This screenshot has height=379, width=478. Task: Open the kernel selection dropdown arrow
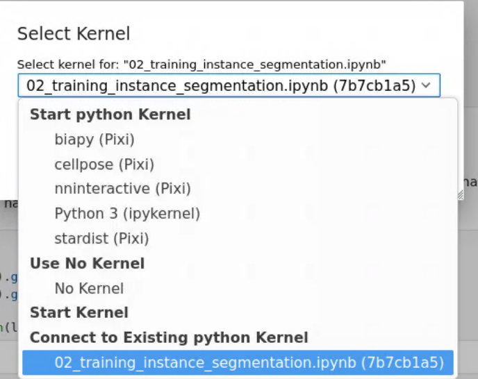(426, 85)
